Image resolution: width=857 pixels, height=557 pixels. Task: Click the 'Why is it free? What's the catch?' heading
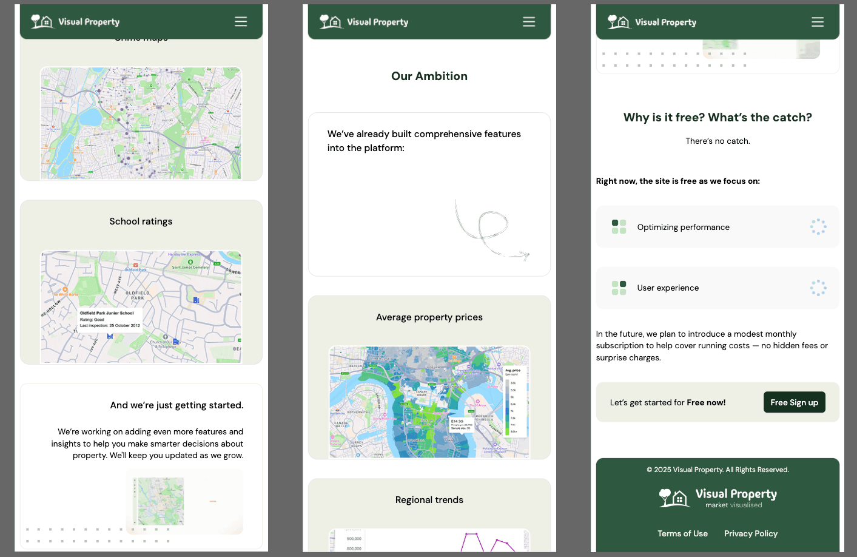point(718,117)
